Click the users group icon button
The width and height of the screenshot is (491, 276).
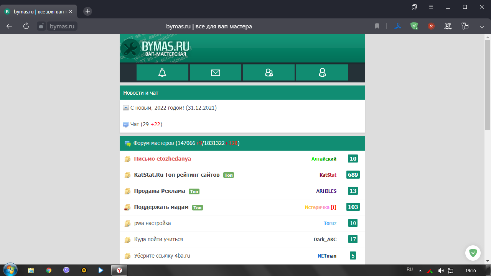[x=269, y=72]
